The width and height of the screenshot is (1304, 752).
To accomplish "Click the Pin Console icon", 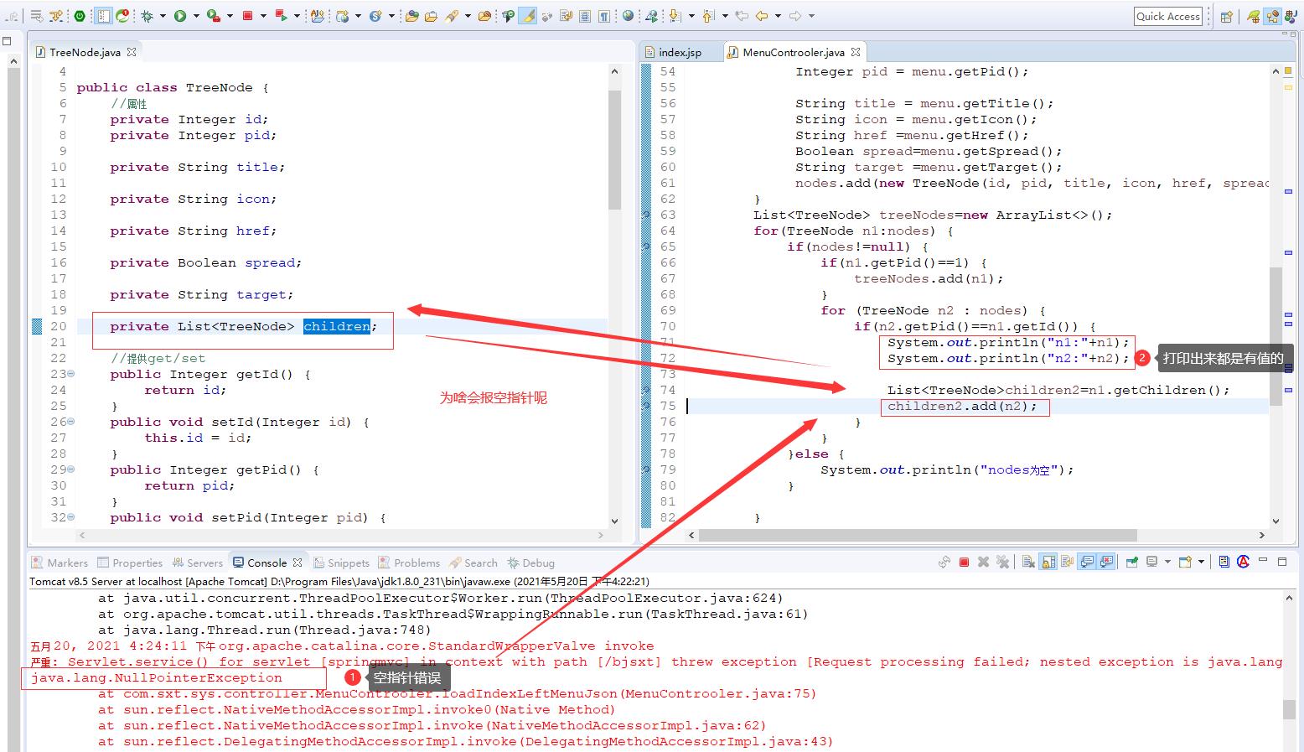I will pyautogui.click(x=1132, y=562).
